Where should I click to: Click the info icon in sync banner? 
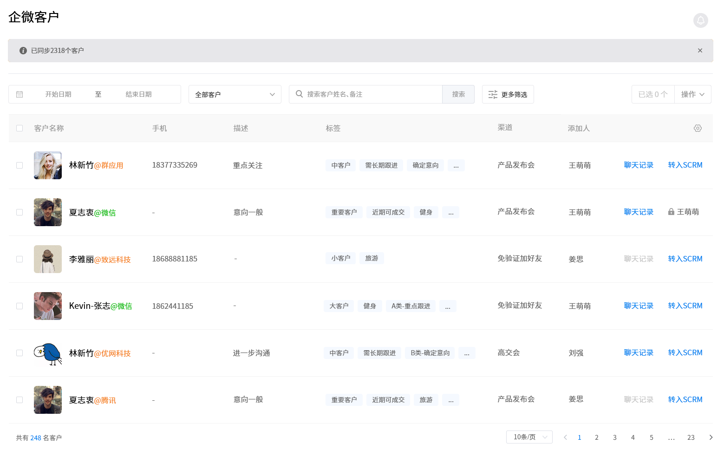[23, 51]
